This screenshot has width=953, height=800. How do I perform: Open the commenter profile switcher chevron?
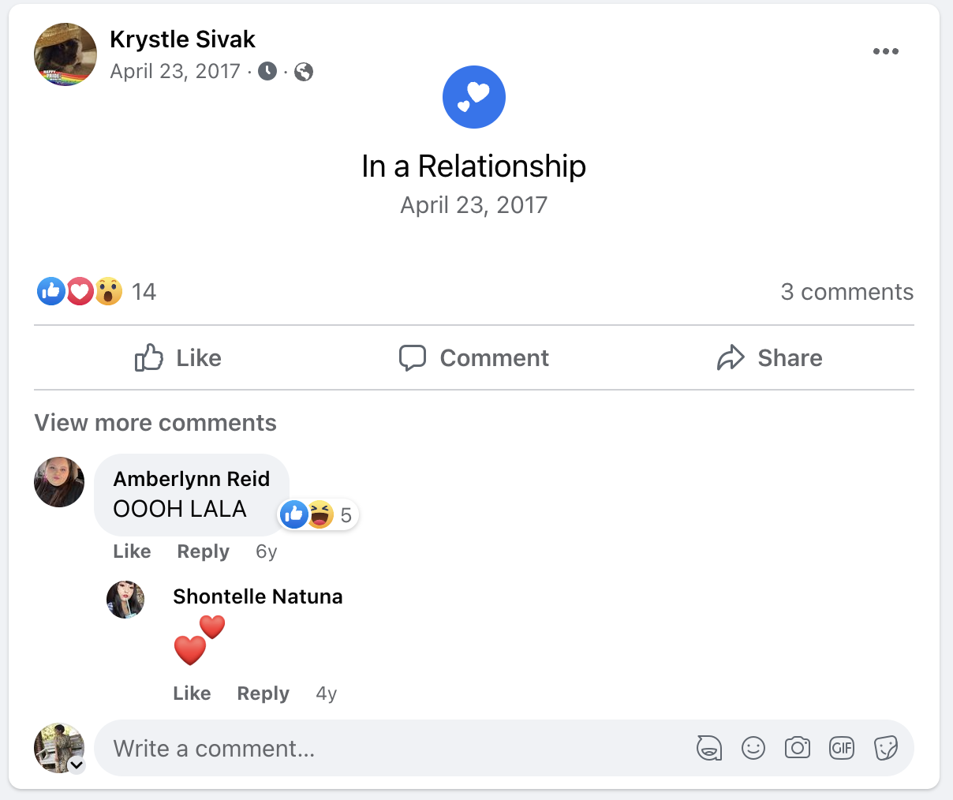coord(77,764)
